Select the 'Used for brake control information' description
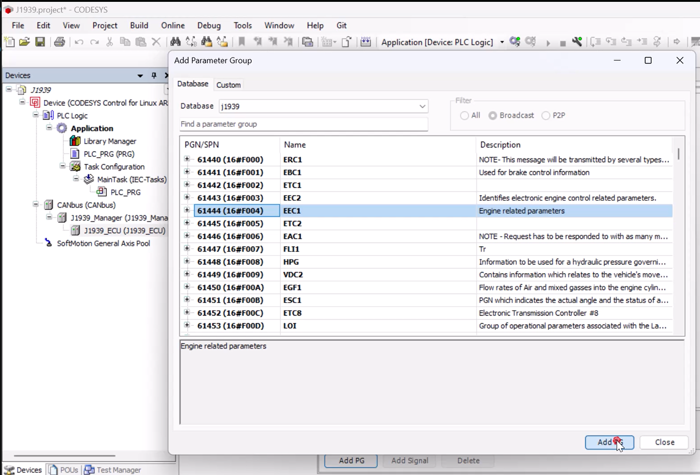 (534, 172)
